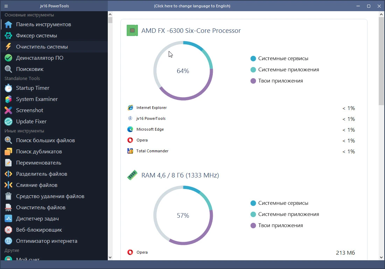Click sidebar scrollbar down arrow
Image resolution: width=385 pixels, height=269 pixels.
[x=110, y=257]
